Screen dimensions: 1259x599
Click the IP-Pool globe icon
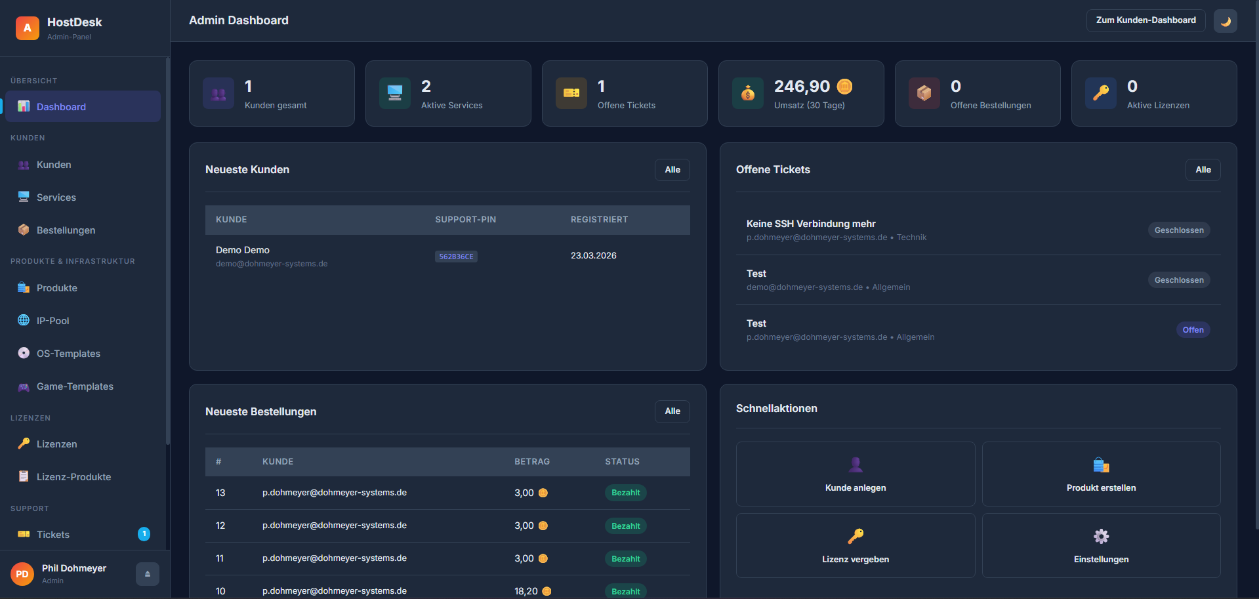tap(24, 320)
